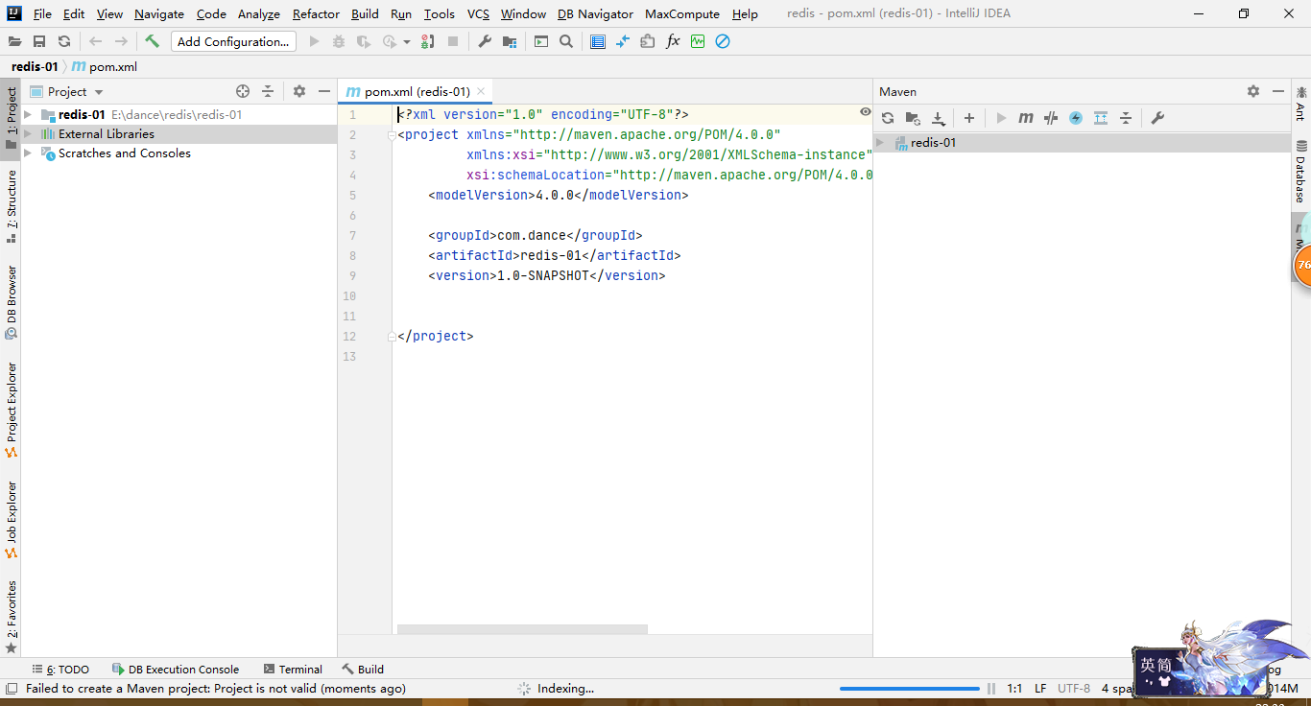Screen dimensions: 1311x706
Task: Save all files with the toolbar icon
Action: [x=38, y=41]
